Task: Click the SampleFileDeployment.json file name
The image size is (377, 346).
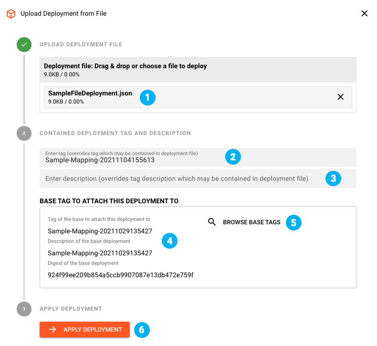Action: click(x=90, y=94)
